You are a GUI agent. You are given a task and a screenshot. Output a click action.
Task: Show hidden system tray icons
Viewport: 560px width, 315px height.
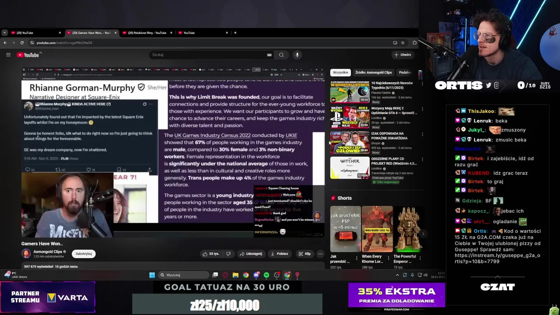pos(397,275)
